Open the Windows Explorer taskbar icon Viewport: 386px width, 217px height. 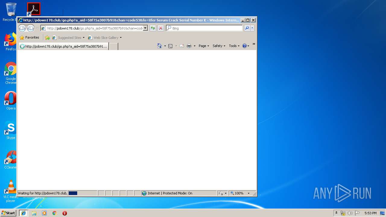click(34, 213)
